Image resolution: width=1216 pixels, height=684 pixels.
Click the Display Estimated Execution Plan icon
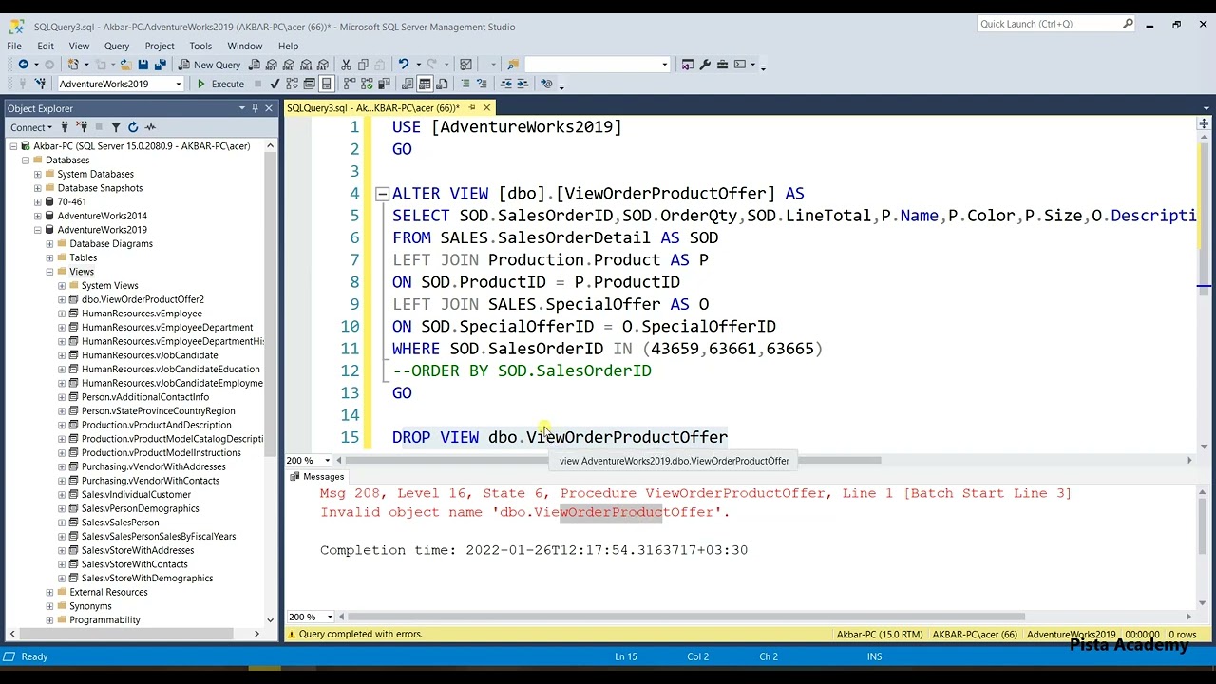coord(292,84)
